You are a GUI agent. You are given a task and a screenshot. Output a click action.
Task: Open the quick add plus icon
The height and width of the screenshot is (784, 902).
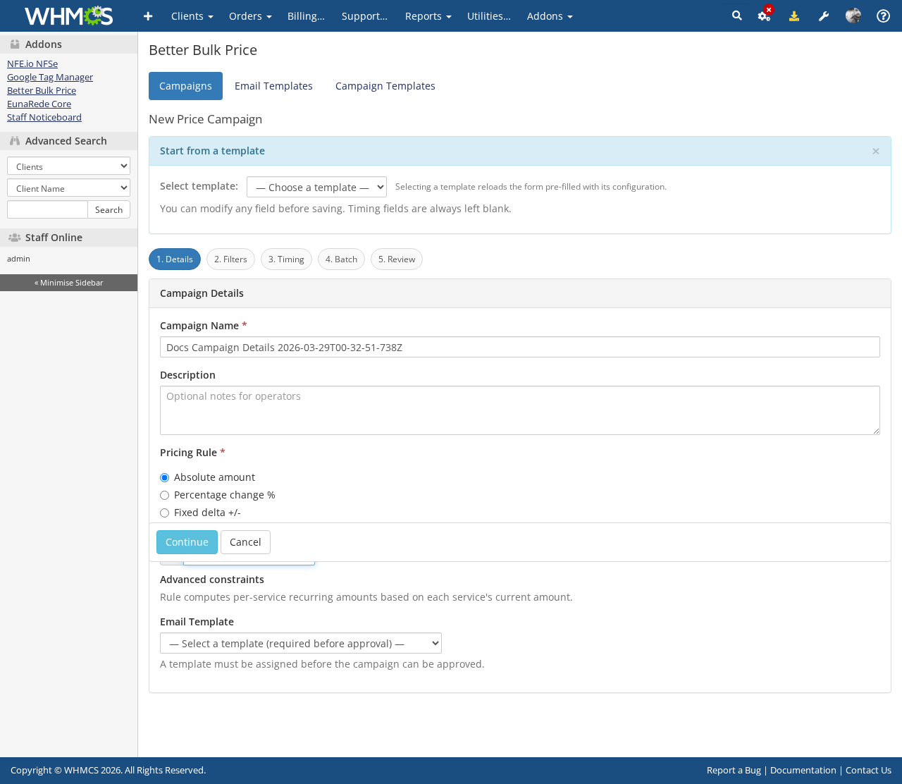[x=147, y=15]
